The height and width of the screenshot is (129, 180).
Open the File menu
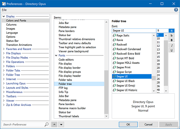click(x=4, y=10)
